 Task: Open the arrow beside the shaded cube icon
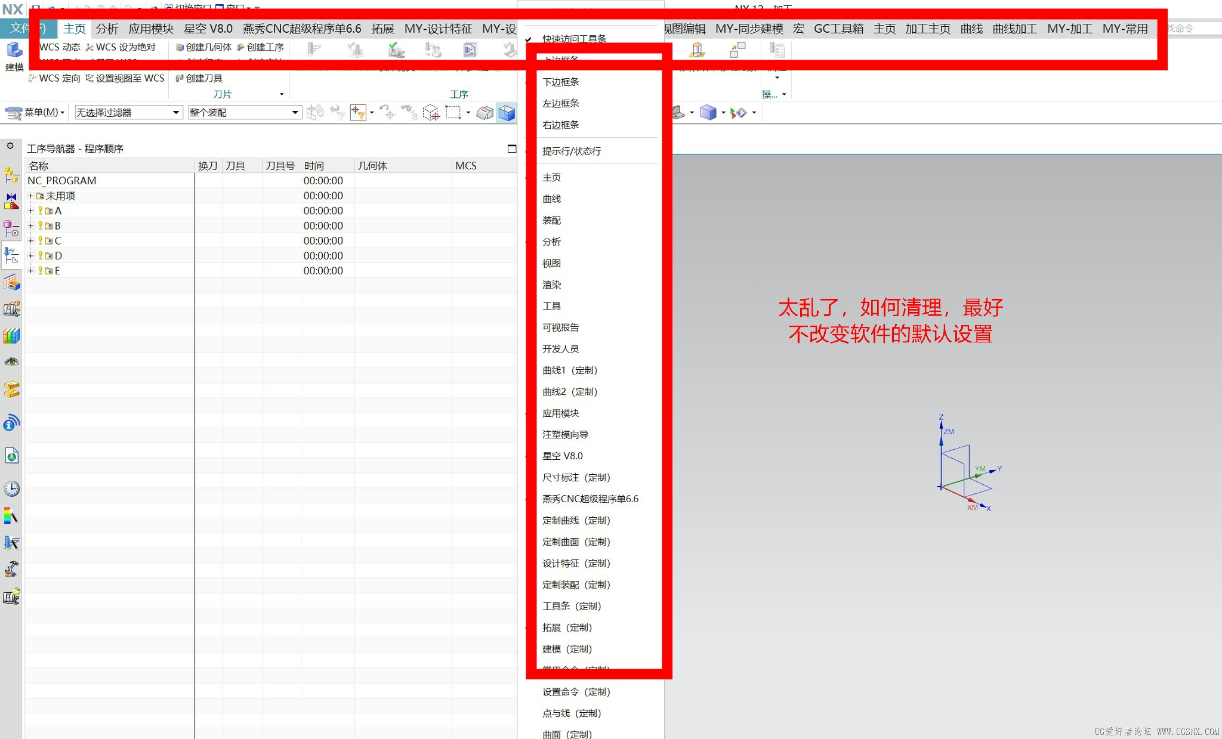[723, 112]
